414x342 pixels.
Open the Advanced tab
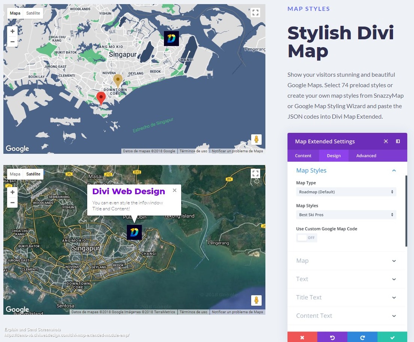pos(366,156)
